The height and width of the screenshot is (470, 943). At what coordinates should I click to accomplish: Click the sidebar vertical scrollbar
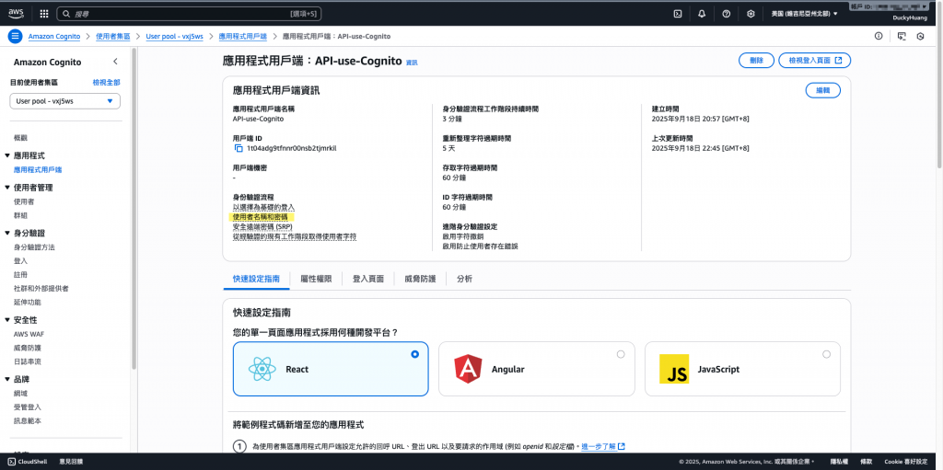tap(134, 211)
